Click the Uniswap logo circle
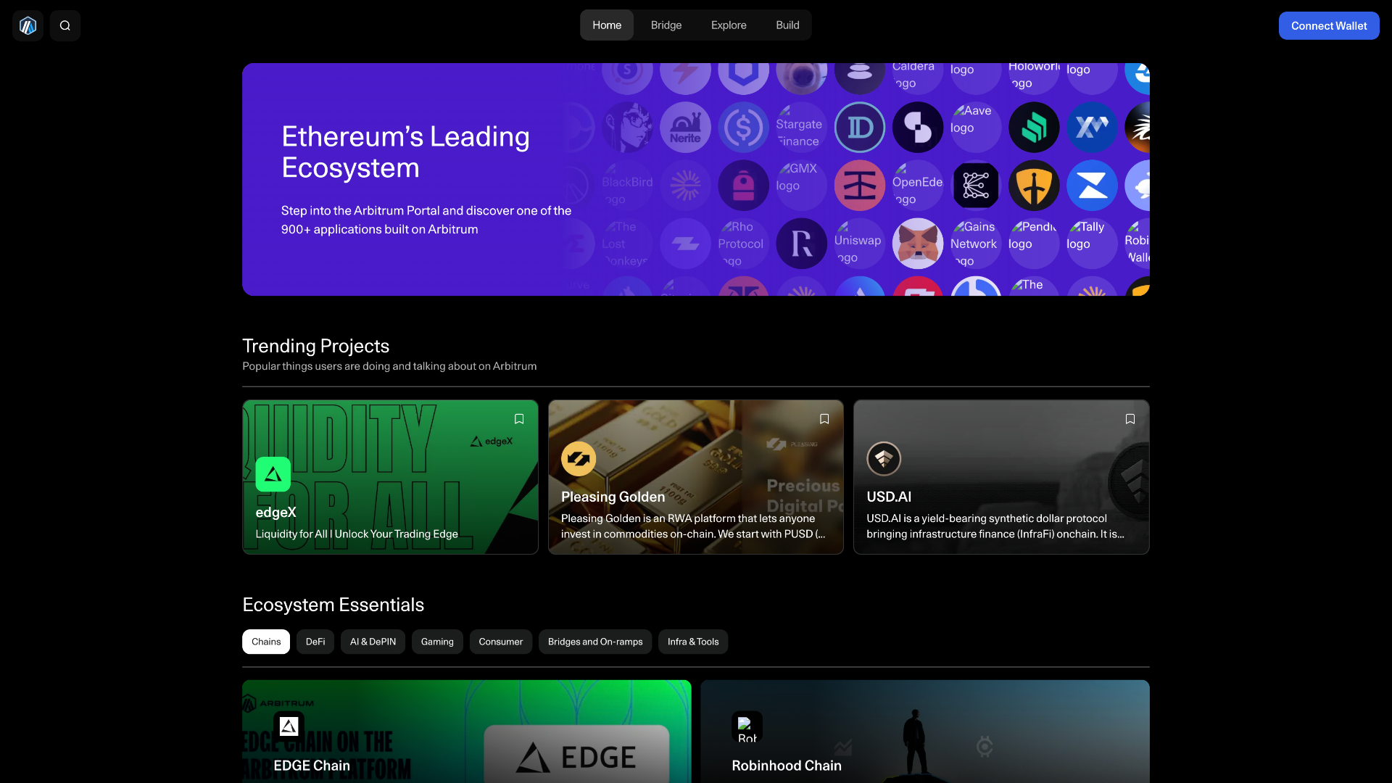Viewport: 1392px width, 783px height. 860,244
